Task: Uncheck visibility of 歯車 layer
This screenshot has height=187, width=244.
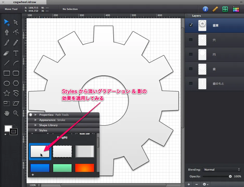Action: point(191,25)
